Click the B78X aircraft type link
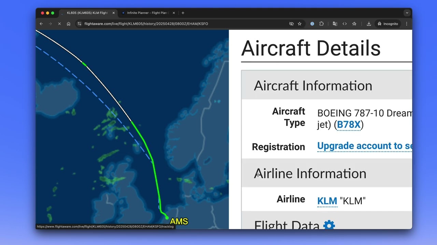The height and width of the screenshot is (245, 437). pos(349,125)
